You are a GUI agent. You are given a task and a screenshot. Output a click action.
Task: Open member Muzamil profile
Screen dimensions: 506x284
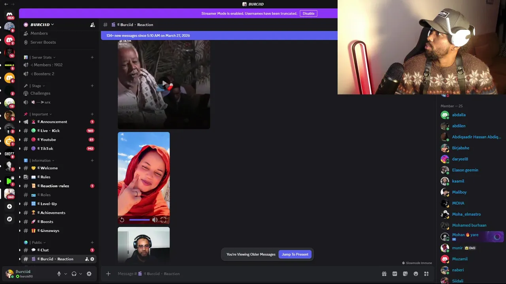coord(471,259)
